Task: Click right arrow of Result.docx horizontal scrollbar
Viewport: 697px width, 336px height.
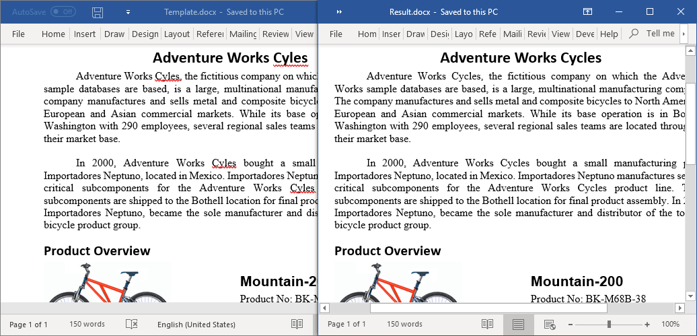Action: [680, 308]
